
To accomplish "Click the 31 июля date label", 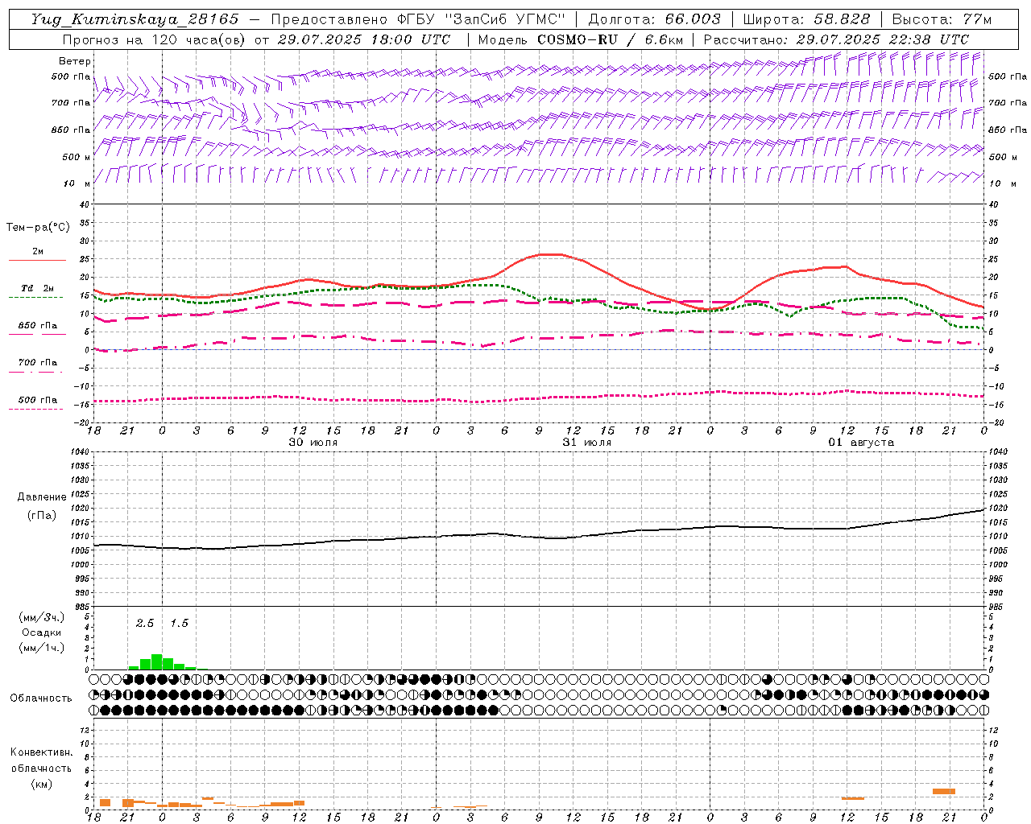I will coord(586,443).
